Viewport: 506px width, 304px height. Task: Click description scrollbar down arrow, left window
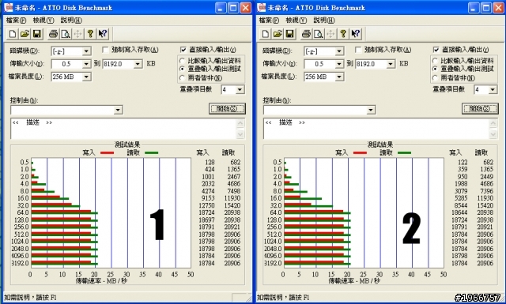pyautogui.click(x=240, y=134)
